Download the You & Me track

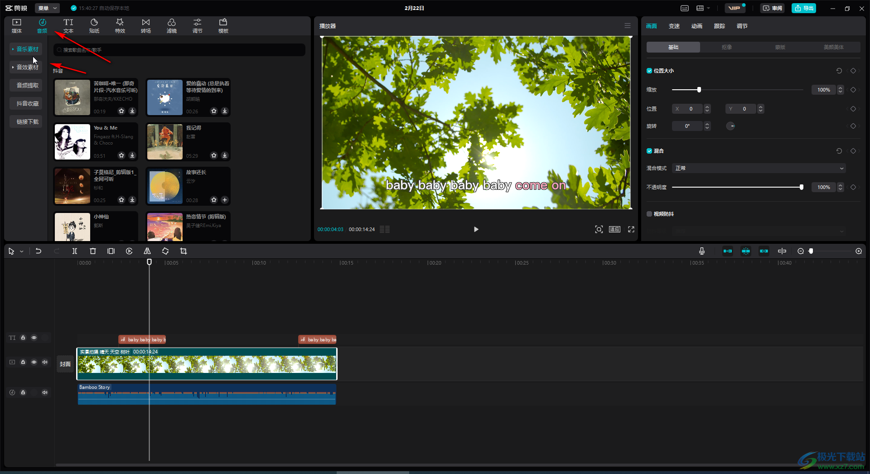[132, 155]
